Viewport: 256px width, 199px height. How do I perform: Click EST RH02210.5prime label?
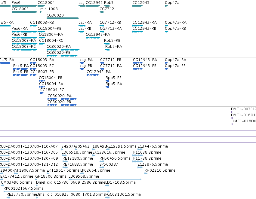coord(160,170)
